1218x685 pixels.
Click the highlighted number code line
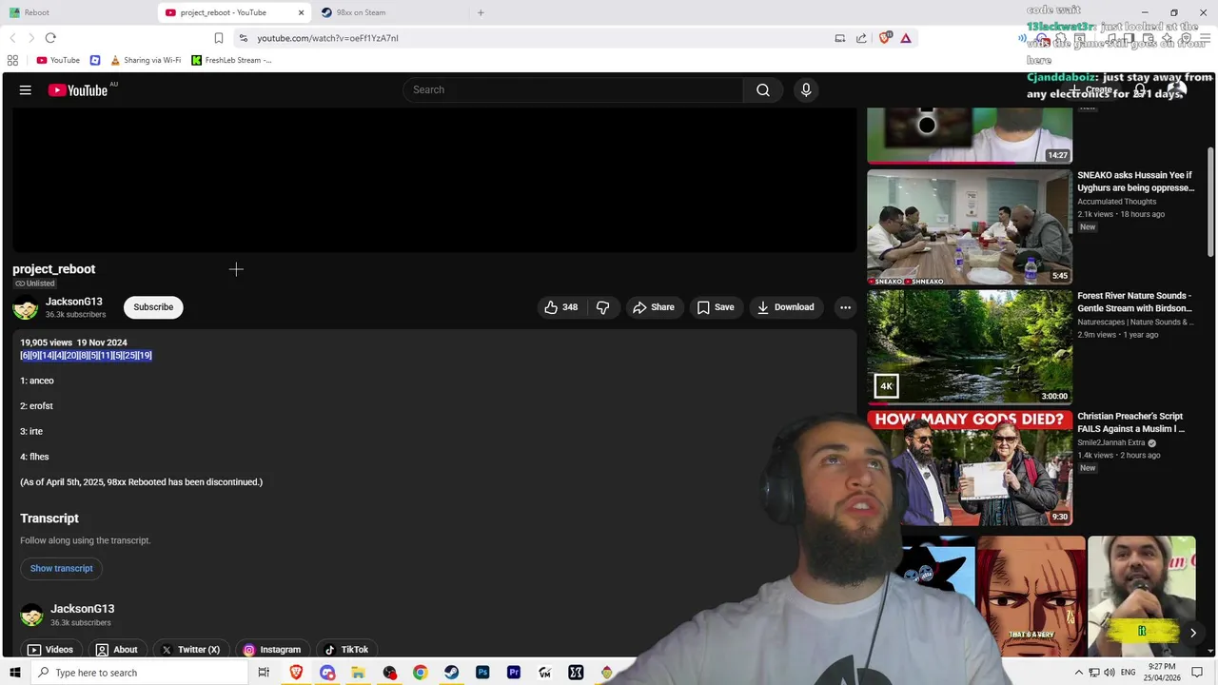[87, 356]
